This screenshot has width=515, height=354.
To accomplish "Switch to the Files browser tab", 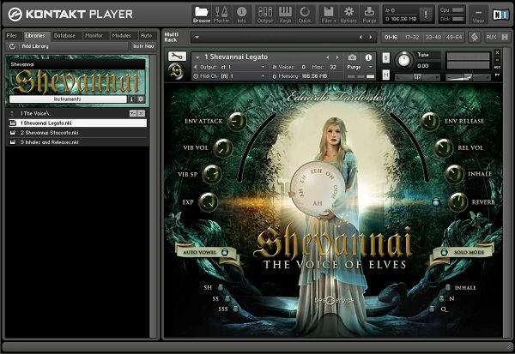I will point(12,35).
